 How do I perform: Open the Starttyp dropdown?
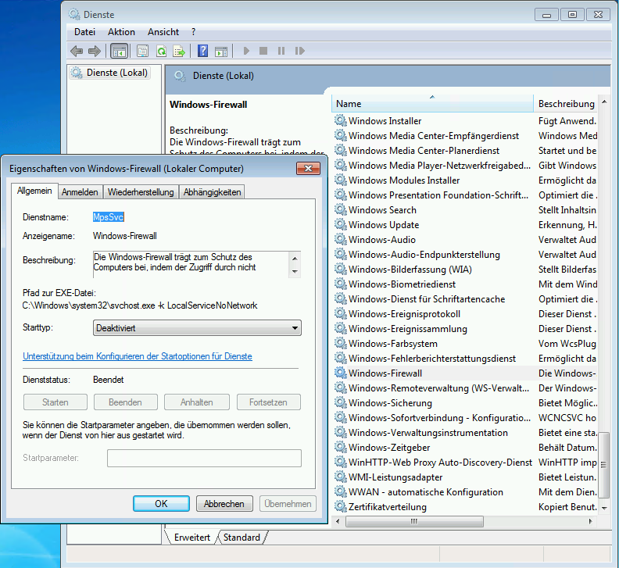click(x=197, y=329)
